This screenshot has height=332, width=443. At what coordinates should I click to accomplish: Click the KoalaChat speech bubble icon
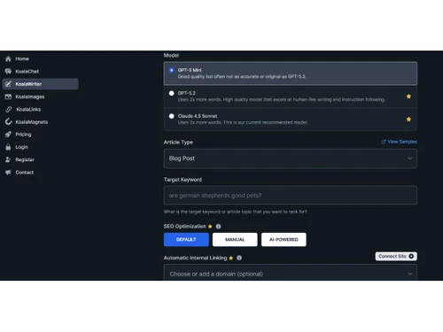[8, 72]
